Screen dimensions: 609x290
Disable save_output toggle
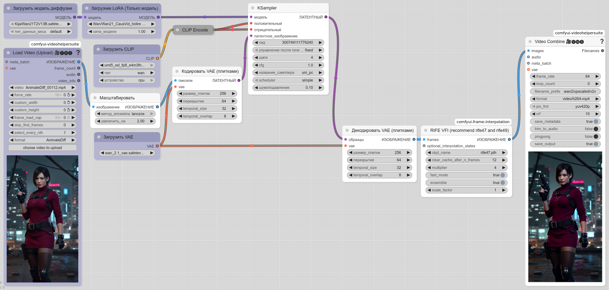(x=596, y=144)
